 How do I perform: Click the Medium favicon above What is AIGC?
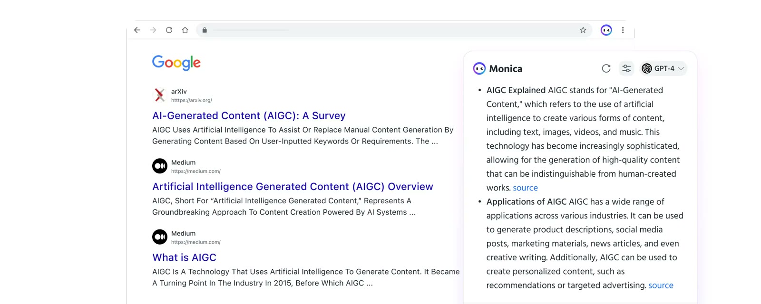tap(160, 237)
